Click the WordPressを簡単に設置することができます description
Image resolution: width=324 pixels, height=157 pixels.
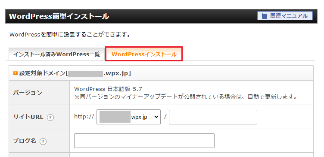(x=70, y=34)
